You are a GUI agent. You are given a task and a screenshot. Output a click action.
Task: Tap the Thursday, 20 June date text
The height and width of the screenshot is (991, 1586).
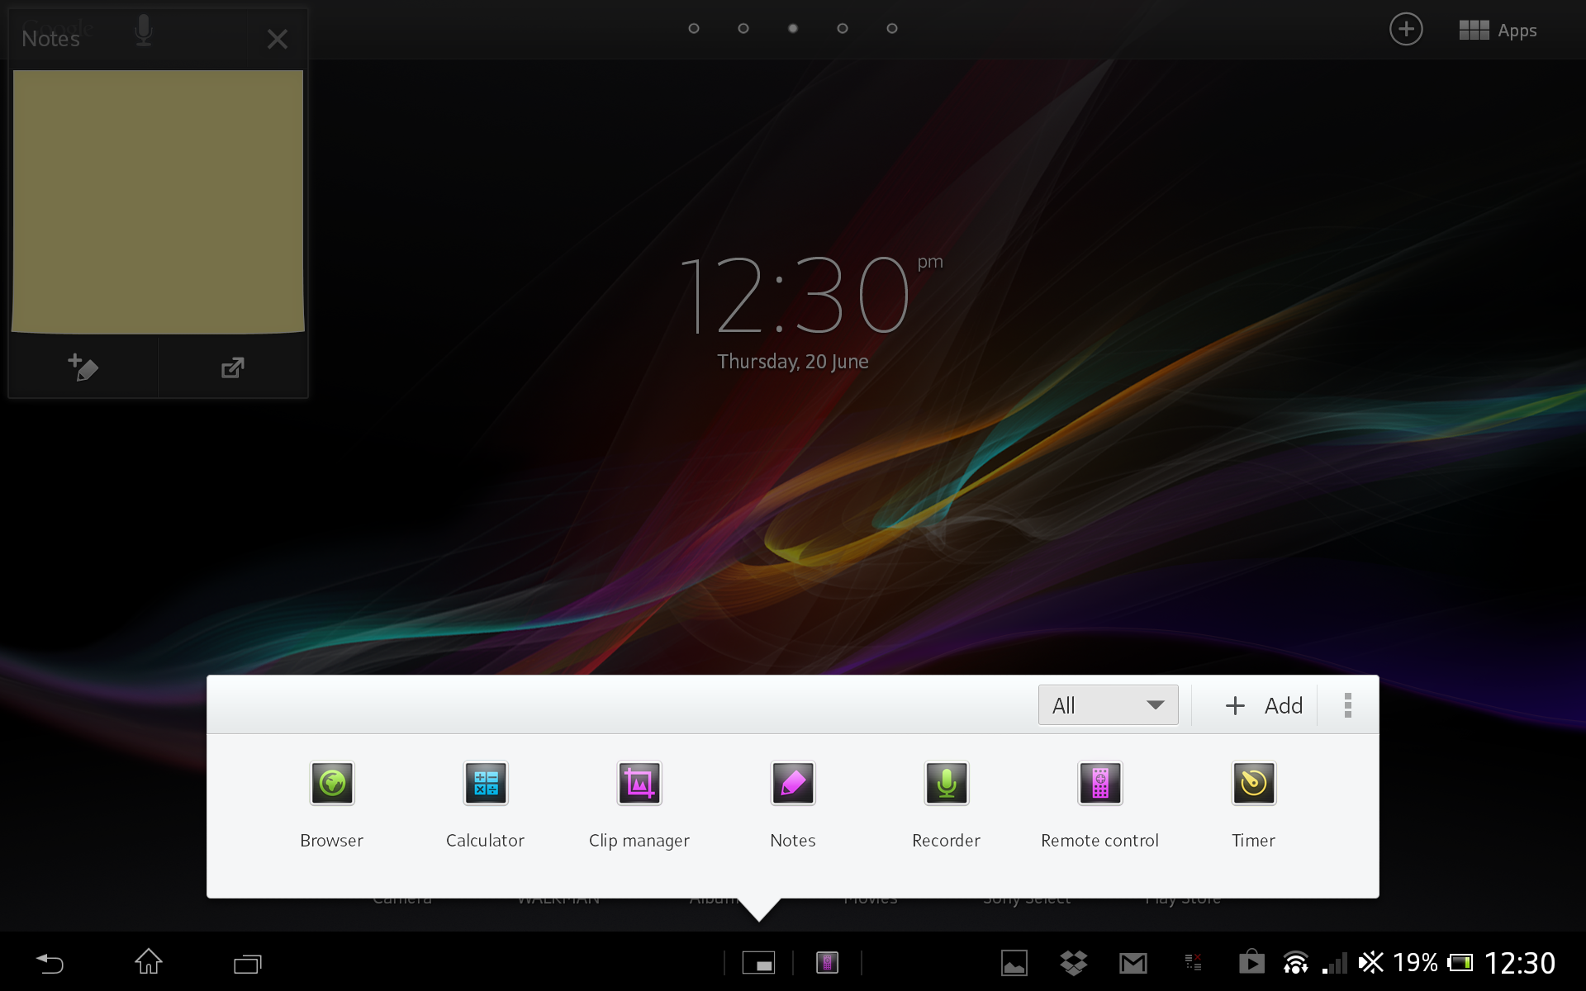tap(793, 362)
